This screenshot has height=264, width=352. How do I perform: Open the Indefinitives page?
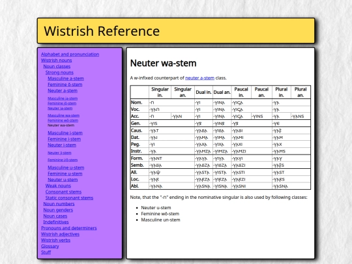point(56,222)
